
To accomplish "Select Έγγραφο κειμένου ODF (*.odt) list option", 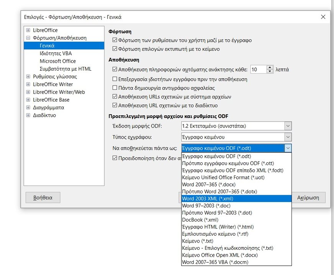I will [x=236, y=156].
